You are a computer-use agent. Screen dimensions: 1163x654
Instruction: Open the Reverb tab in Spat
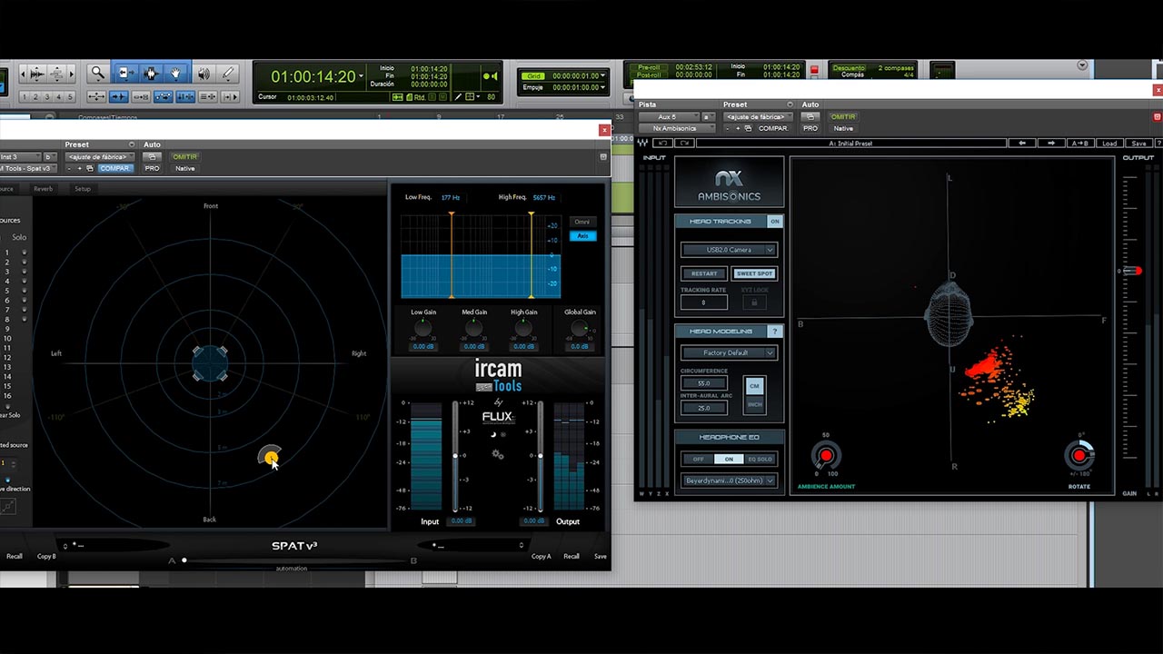point(43,189)
